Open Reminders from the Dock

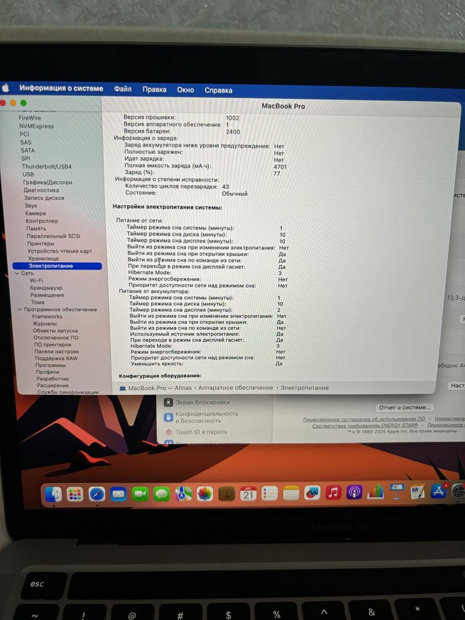tap(269, 494)
